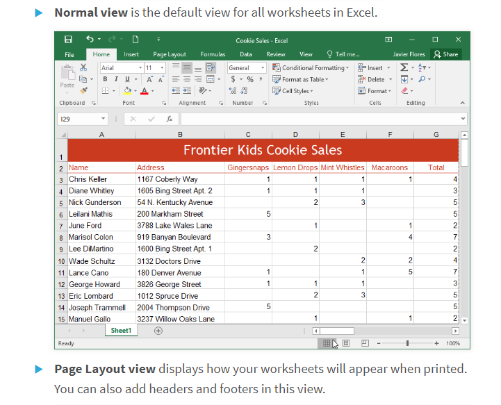Click the Comma Style icon
The image size is (501, 405).
tap(261, 79)
